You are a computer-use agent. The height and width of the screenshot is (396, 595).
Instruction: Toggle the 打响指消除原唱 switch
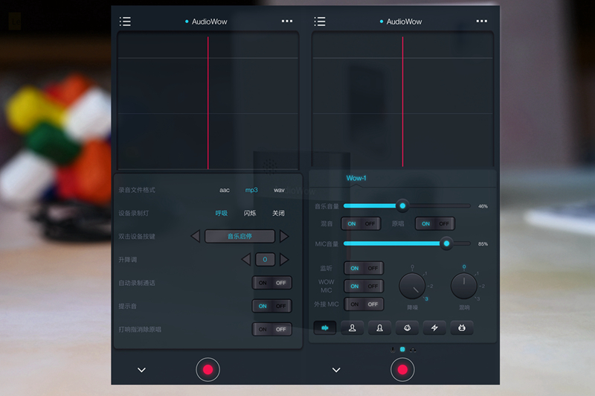click(272, 329)
